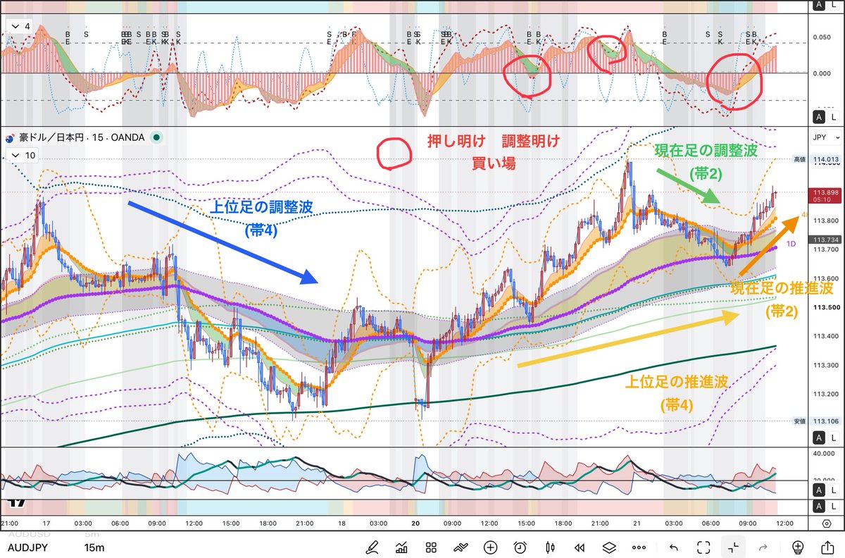Tap the purple 1D moving-average label
Screen dimensions: 845x558
coord(791,244)
